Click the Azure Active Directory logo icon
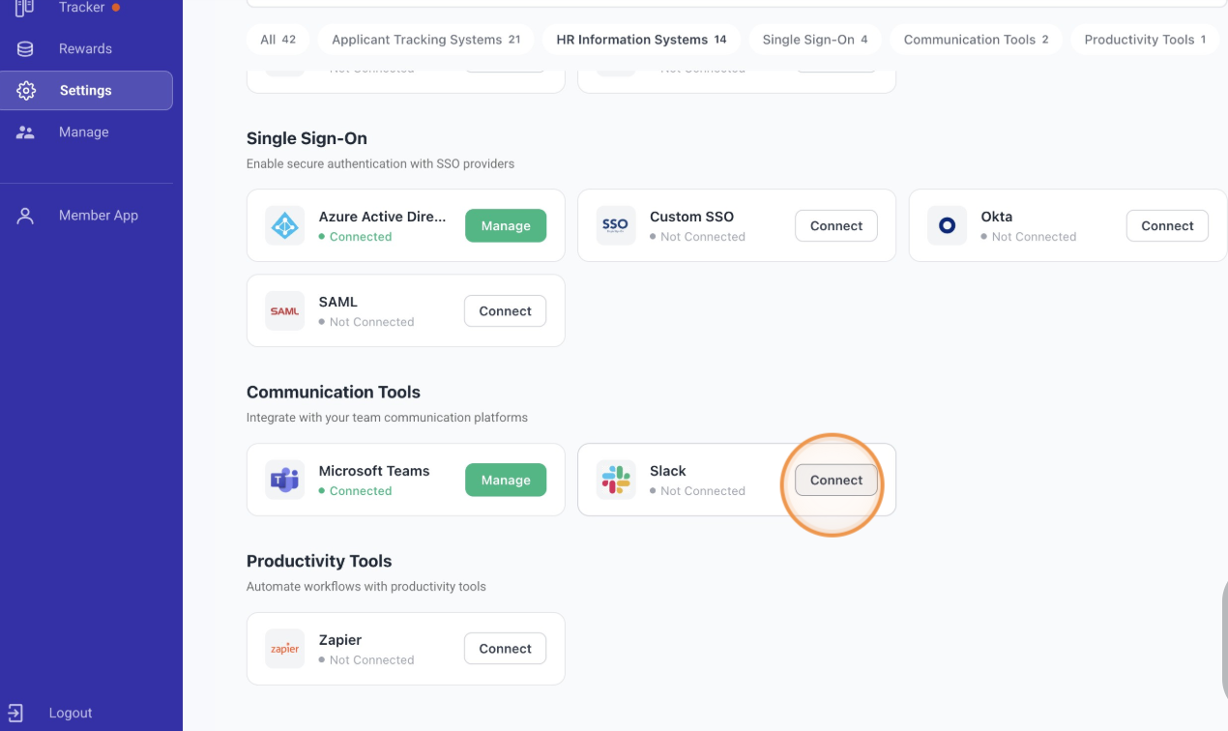Screen dimensions: 1228x731 point(284,225)
